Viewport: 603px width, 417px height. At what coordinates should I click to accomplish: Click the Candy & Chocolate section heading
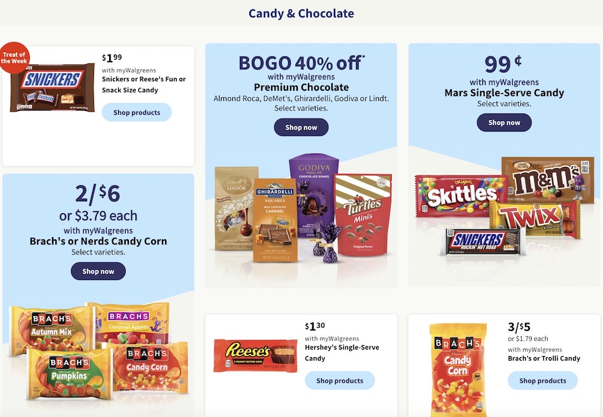tap(301, 13)
